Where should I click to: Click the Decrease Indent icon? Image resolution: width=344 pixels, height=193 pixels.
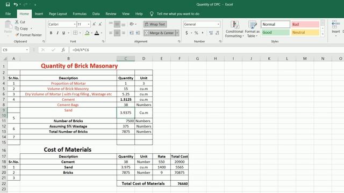point(131,33)
